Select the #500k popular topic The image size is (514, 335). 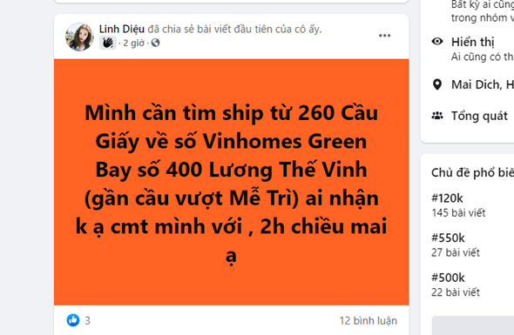pyautogui.click(x=448, y=278)
